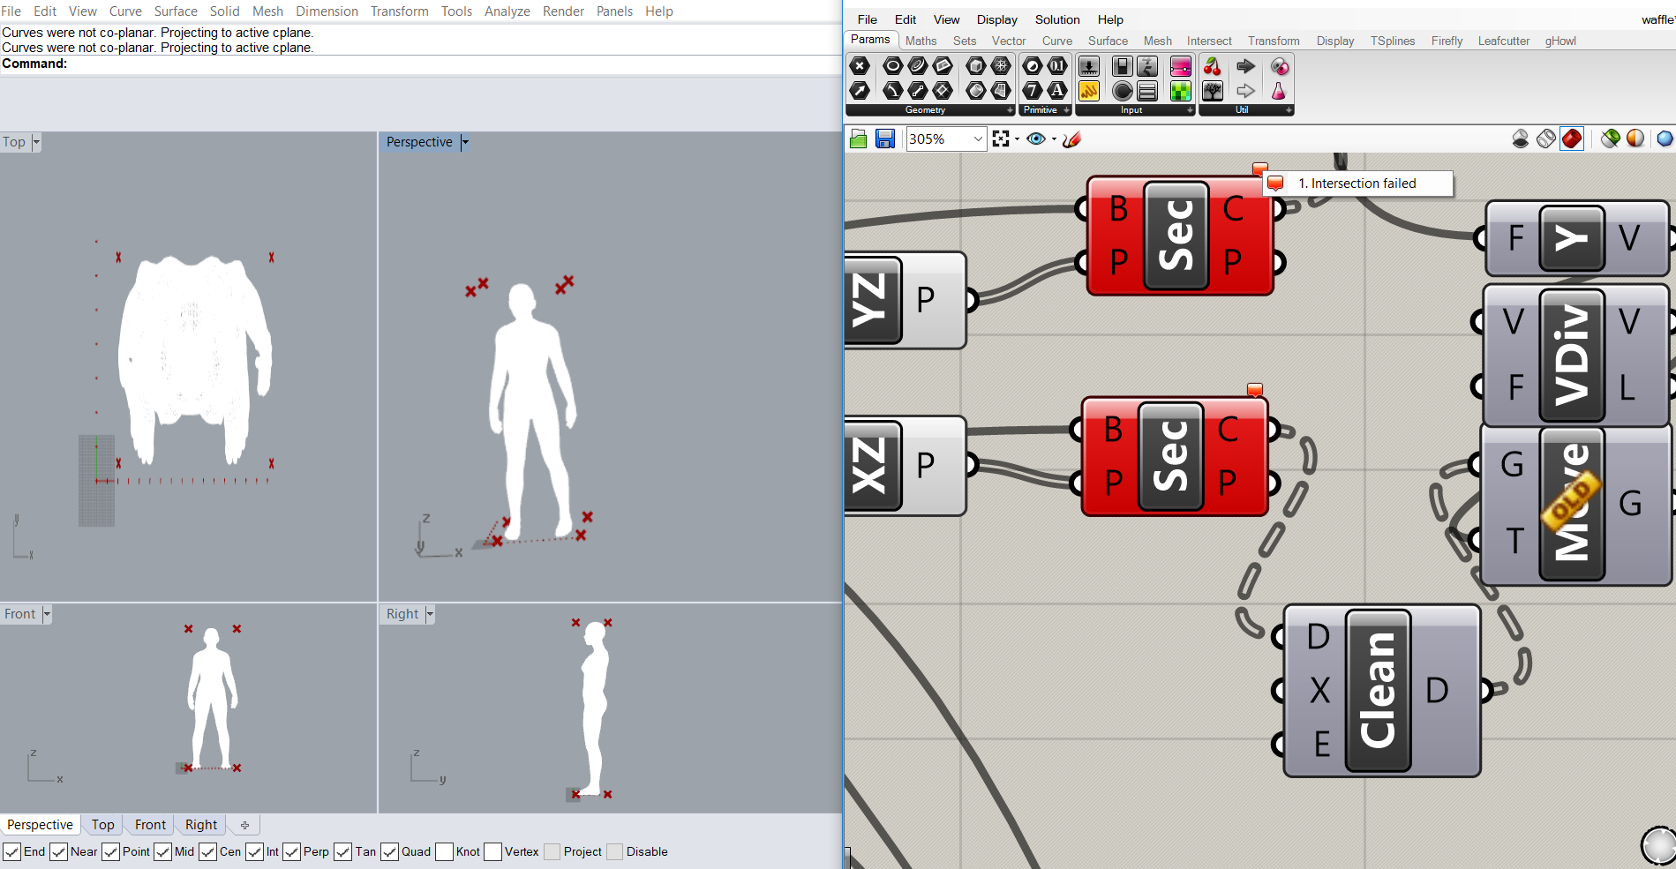Viewport: 1676px width, 869px height.
Task: Save the Grasshopper document
Action: click(885, 139)
